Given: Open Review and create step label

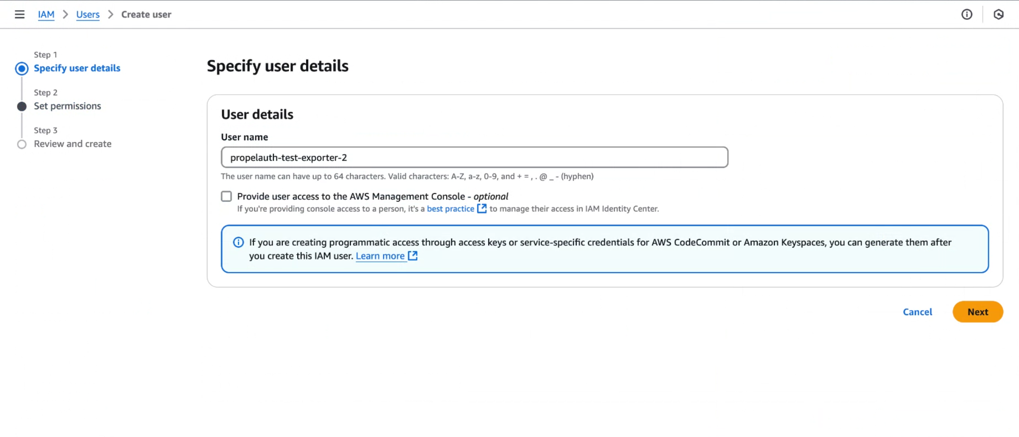Looking at the screenshot, I should 73,144.
